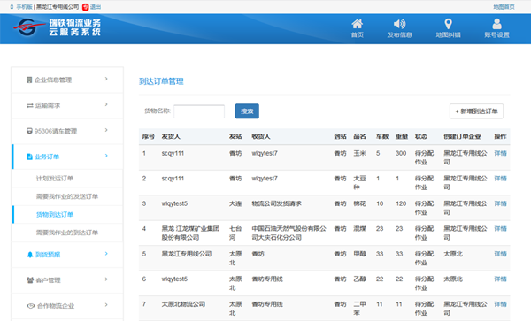Expand 到货预报 chevron arrow

pos(106,254)
